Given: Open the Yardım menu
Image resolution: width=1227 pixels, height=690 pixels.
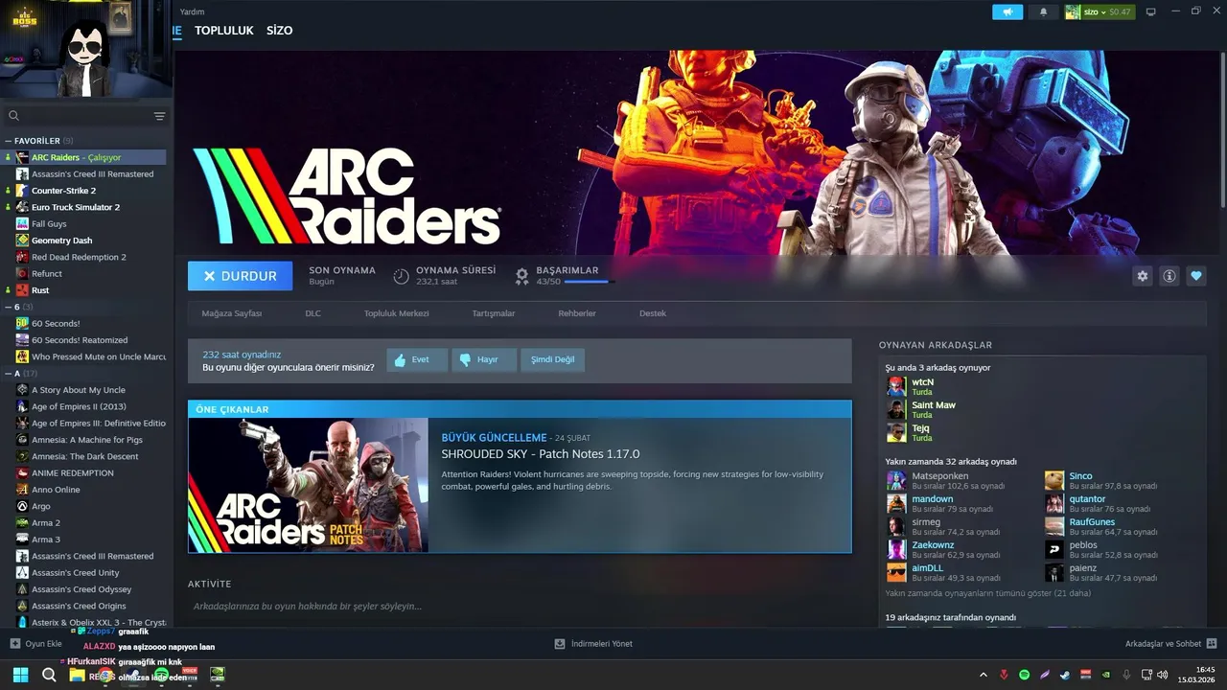Looking at the screenshot, I should [192, 11].
